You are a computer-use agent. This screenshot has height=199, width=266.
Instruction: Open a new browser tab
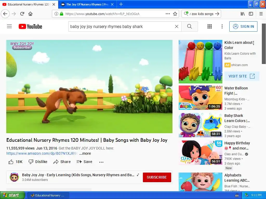(121, 4)
